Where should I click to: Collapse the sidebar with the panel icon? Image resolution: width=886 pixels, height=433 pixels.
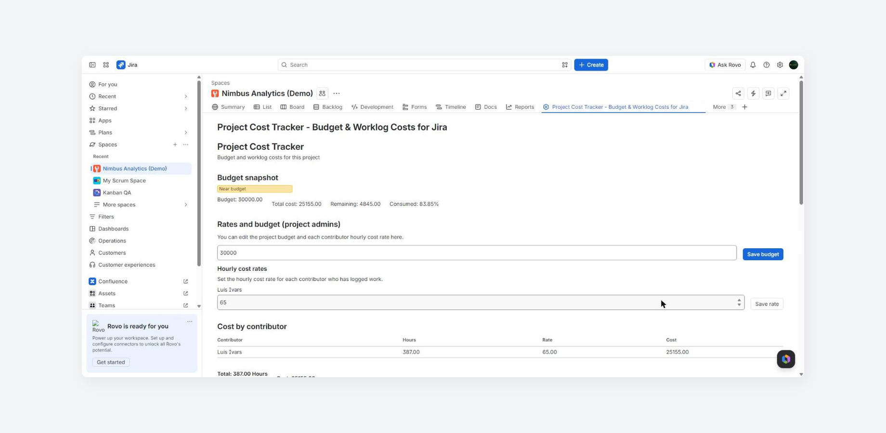pyautogui.click(x=92, y=65)
